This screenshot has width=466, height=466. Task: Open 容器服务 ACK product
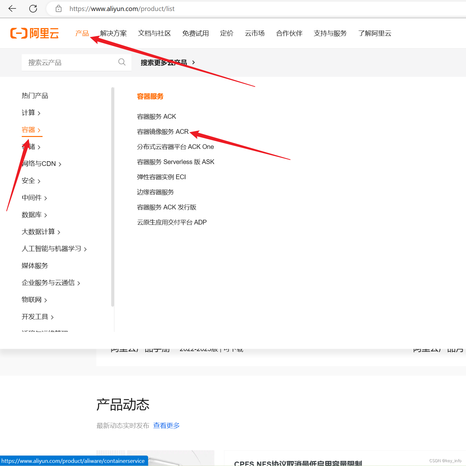coord(157,116)
